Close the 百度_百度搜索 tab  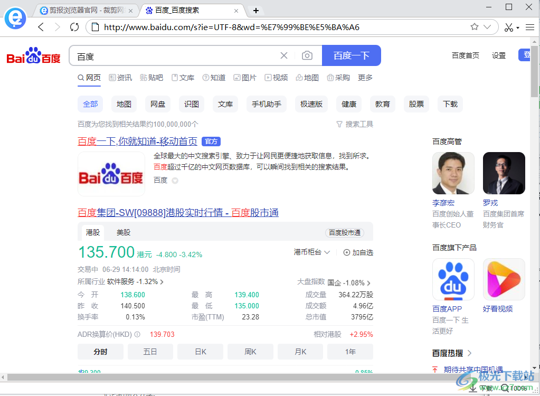(x=236, y=11)
